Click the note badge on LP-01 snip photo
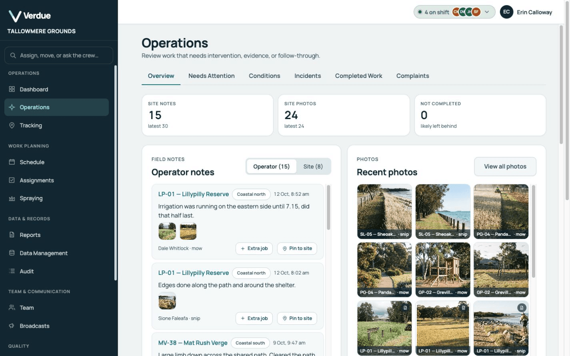The height and width of the screenshot is (356, 570). pos(522,308)
